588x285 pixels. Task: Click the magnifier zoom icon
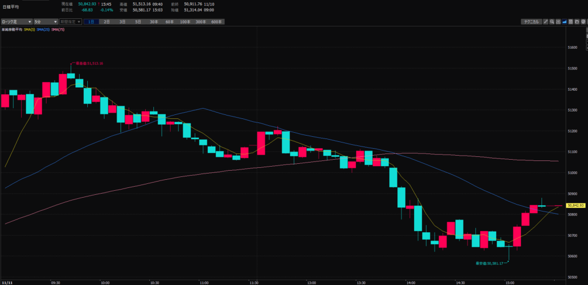[552, 22]
